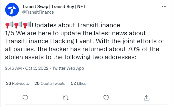Click the 'Updates about TransitFinance' headline text
The width and height of the screenshot is (173, 107).
click(x=76, y=25)
